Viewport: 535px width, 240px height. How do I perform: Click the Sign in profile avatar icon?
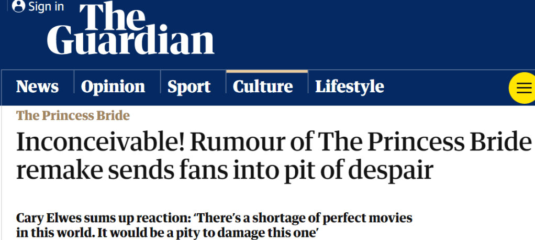point(19,6)
